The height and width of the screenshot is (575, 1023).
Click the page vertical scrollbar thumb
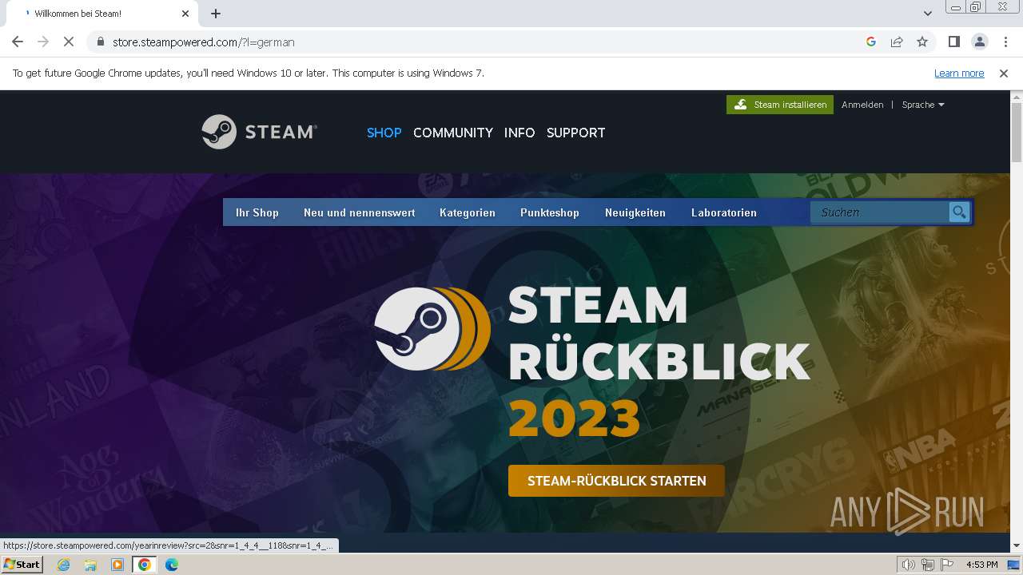coord(1017,131)
